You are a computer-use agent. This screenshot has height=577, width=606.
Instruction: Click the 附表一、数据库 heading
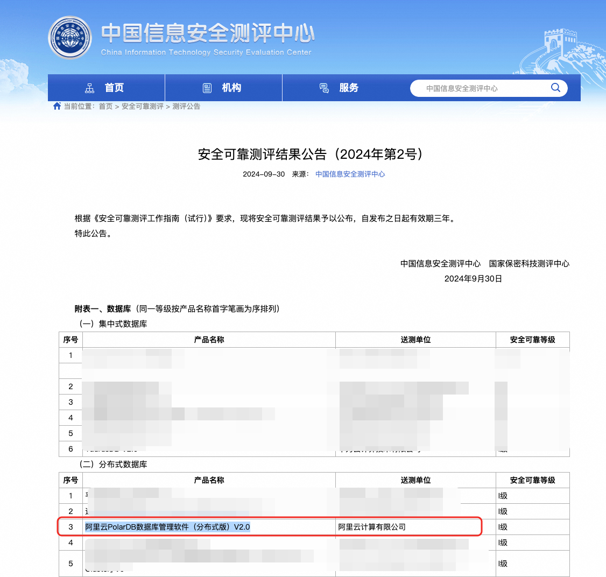point(102,309)
